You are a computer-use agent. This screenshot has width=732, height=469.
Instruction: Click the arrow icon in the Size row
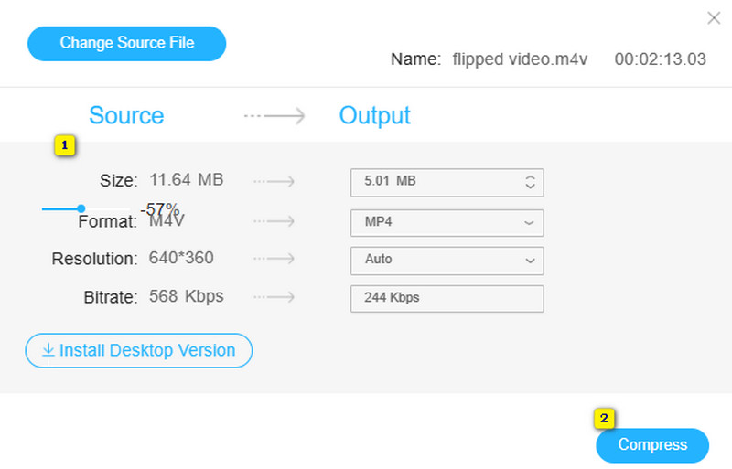274,181
